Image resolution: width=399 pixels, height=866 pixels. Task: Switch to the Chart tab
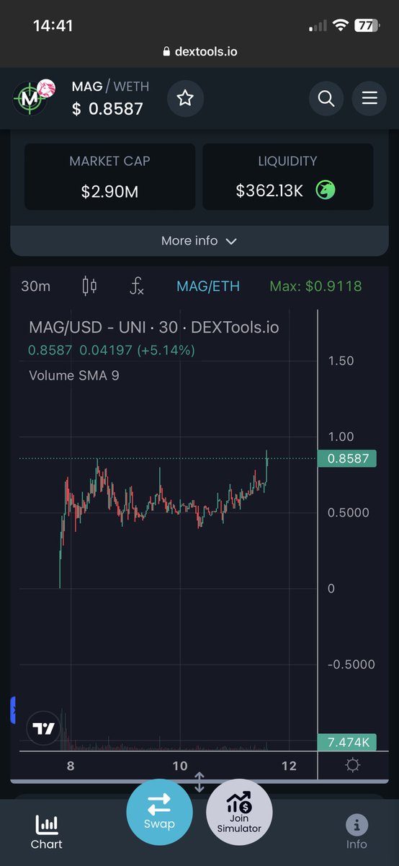pos(47,831)
